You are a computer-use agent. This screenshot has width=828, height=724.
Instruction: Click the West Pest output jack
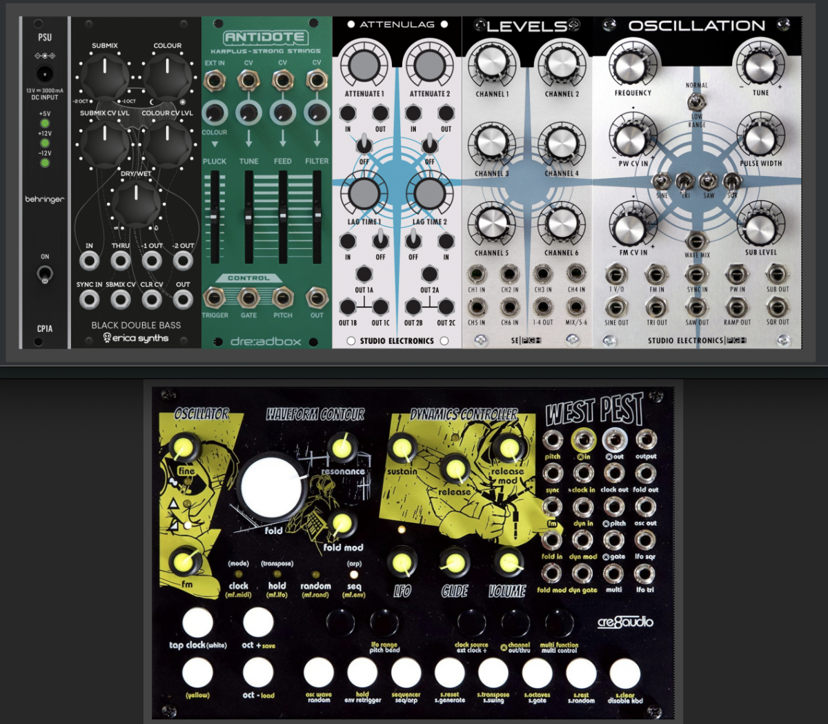(646, 439)
